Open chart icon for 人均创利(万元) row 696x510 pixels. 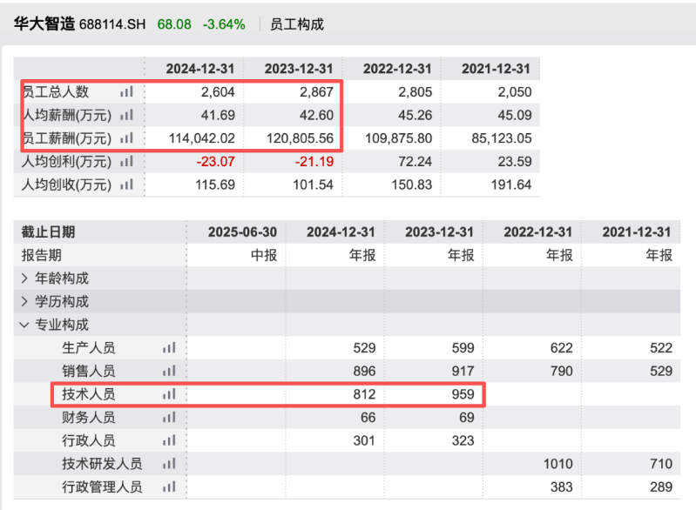click(126, 161)
